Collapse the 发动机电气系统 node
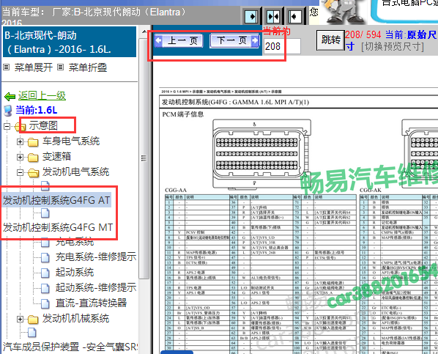 [x=20, y=172]
